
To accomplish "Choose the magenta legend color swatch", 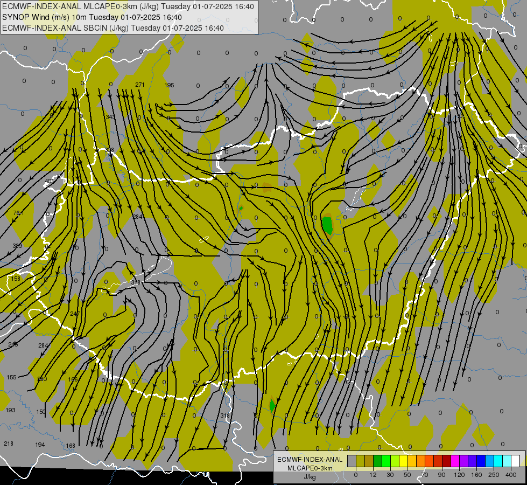I will (x=455, y=461).
